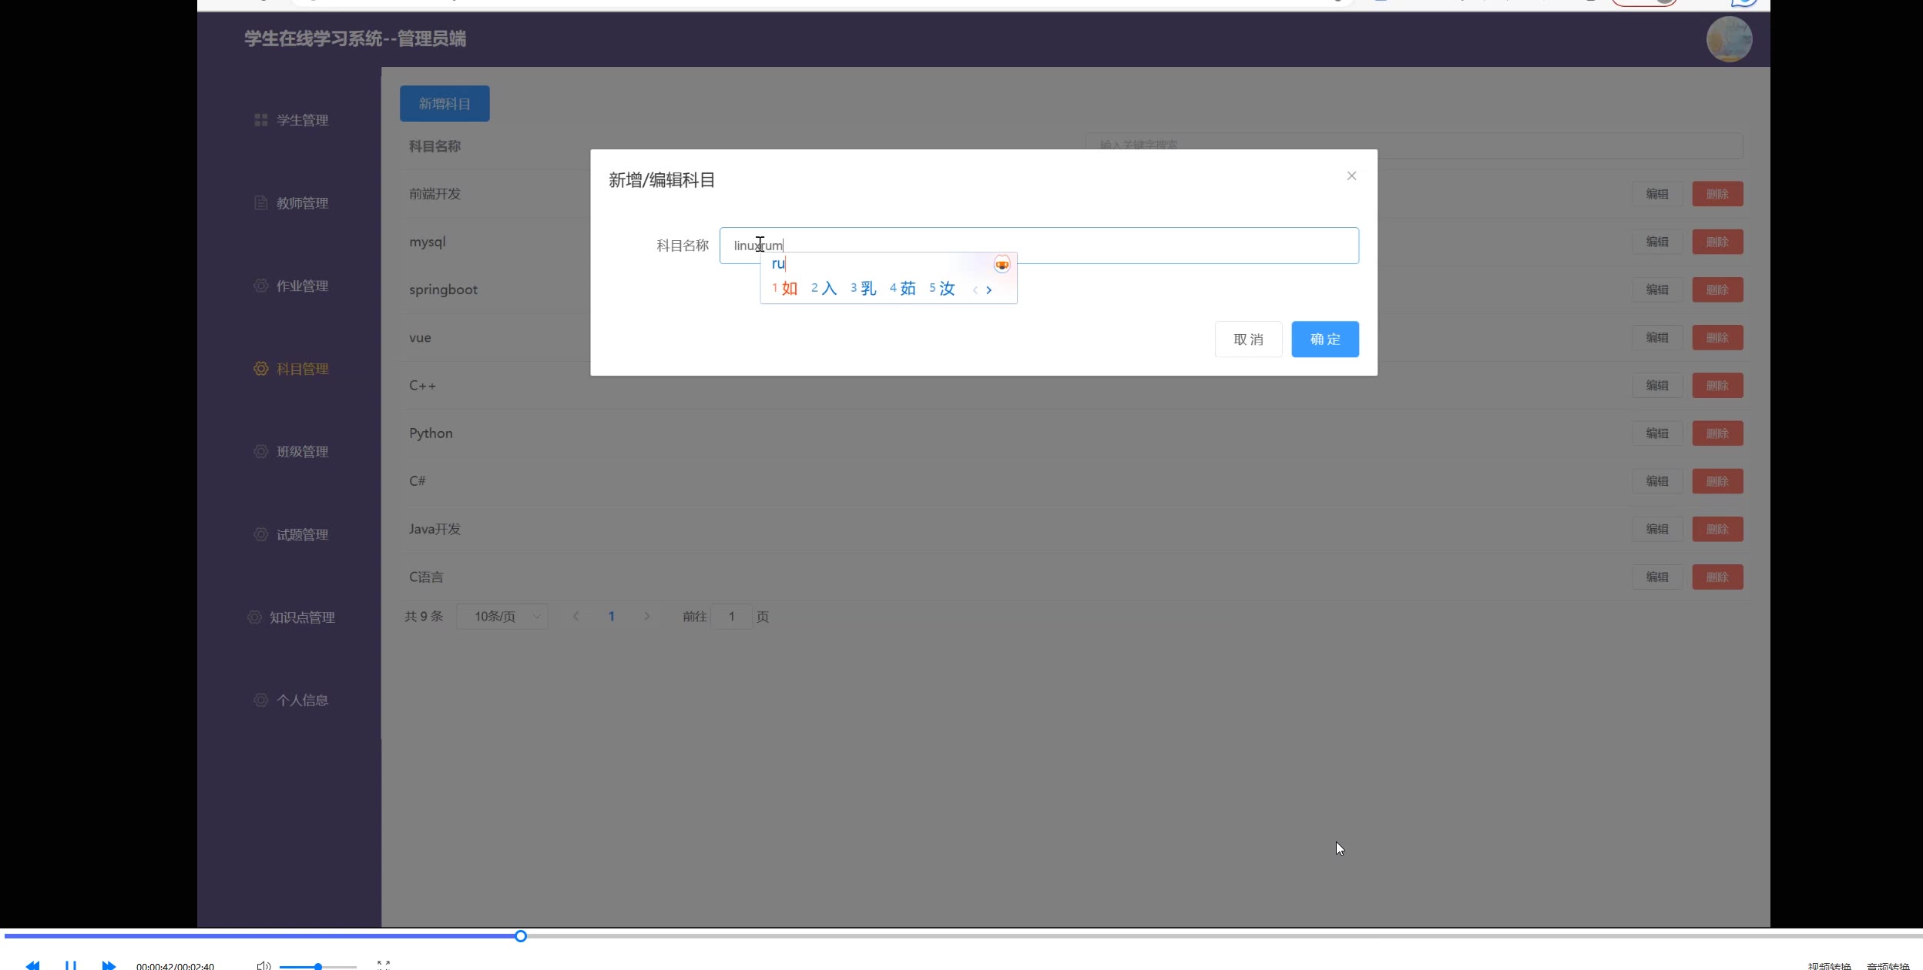Click the fast-forward button in player
1923x970 pixels.
click(109, 965)
